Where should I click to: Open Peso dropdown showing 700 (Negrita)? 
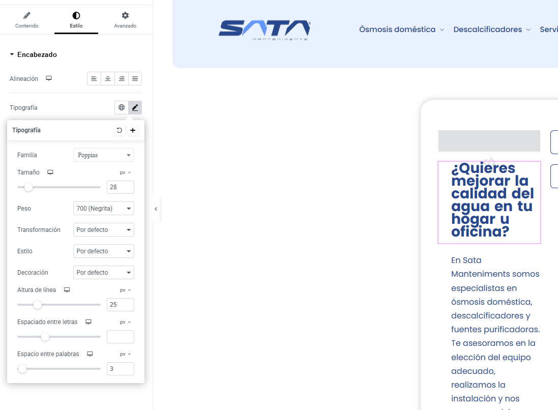pyautogui.click(x=104, y=209)
